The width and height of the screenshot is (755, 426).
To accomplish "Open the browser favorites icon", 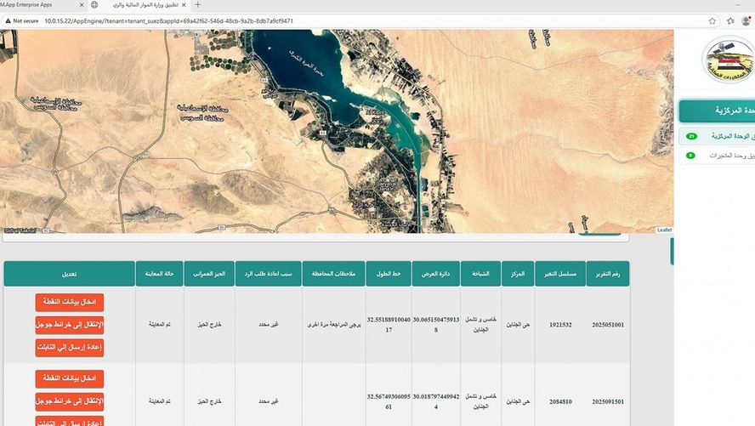I will click(729, 20).
